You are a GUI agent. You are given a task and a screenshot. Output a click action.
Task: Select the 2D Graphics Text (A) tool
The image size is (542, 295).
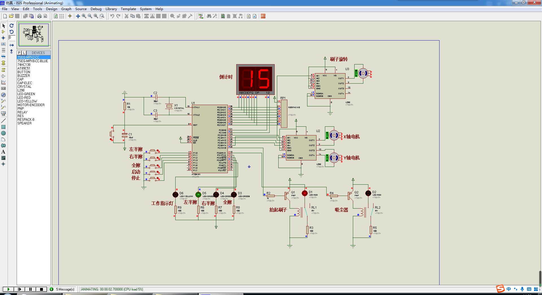[3, 152]
